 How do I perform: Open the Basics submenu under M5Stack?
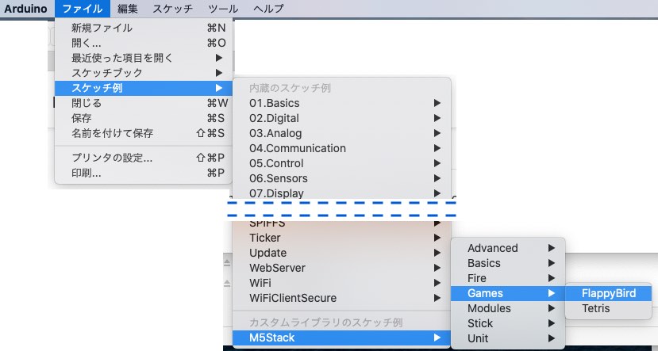508,263
